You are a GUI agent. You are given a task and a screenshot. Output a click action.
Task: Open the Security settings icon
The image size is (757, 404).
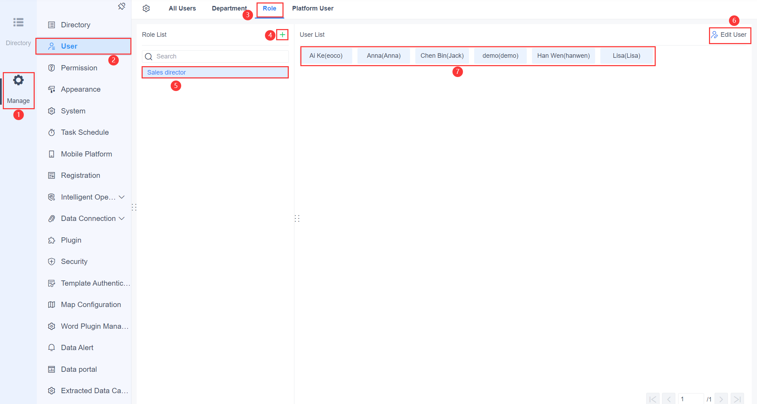tap(52, 261)
